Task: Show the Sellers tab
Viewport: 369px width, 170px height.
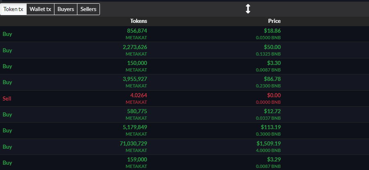Action: pyautogui.click(x=88, y=9)
